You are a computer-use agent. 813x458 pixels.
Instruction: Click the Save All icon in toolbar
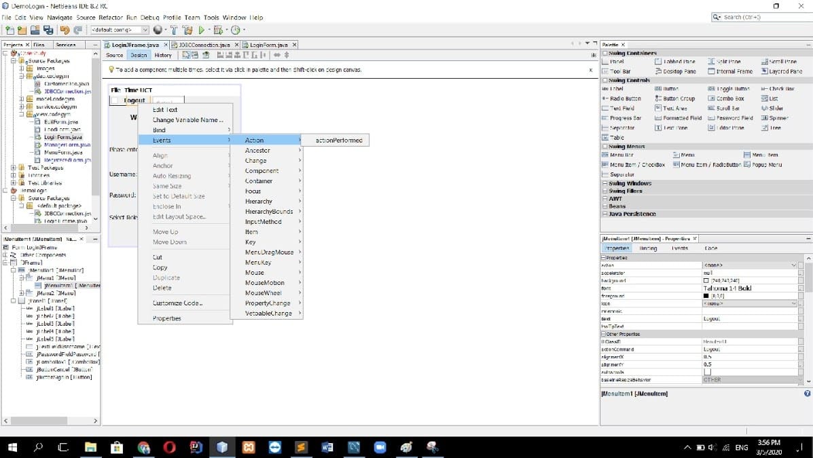(x=48, y=30)
